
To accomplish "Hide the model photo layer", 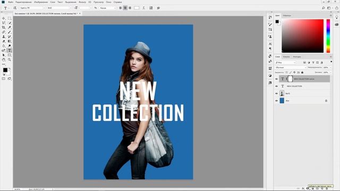I will point(276,93).
